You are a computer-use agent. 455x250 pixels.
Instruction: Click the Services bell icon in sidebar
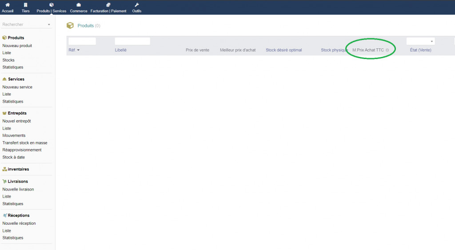point(4,79)
